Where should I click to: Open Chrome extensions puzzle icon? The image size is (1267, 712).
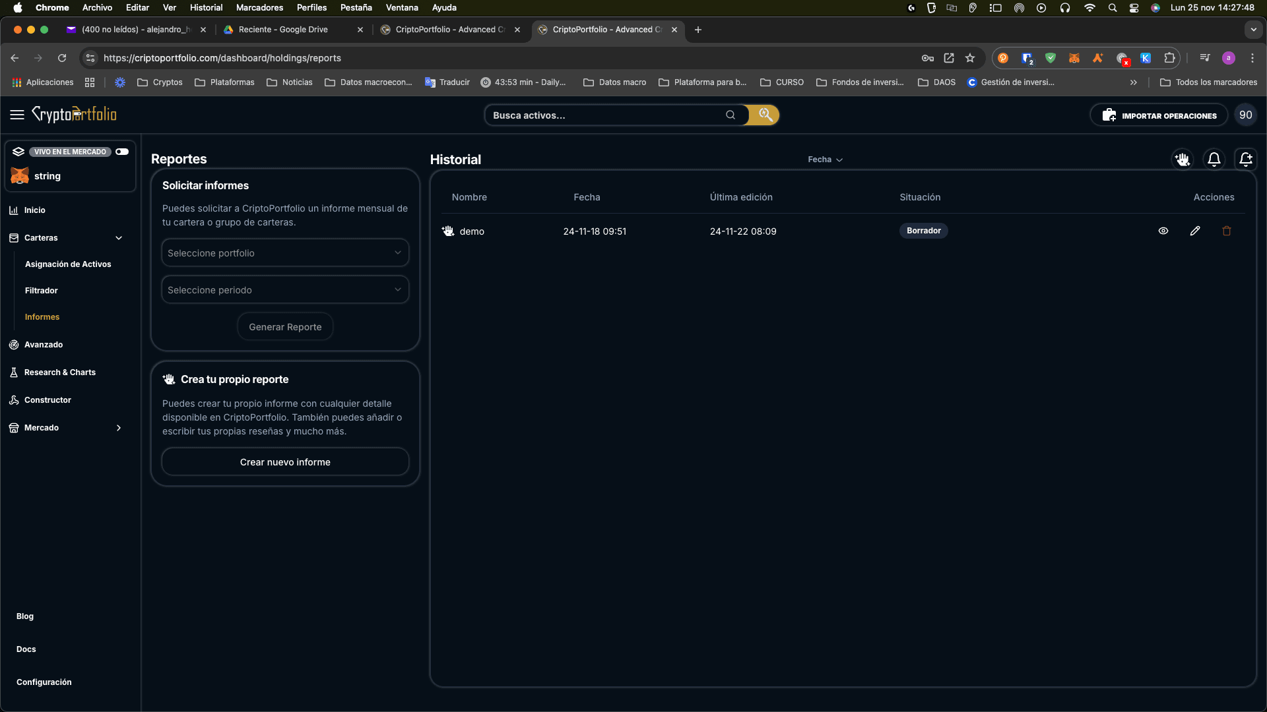click(x=1169, y=58)
